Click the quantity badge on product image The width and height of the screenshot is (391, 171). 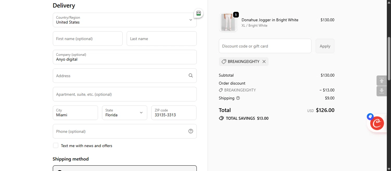(236, 15)
